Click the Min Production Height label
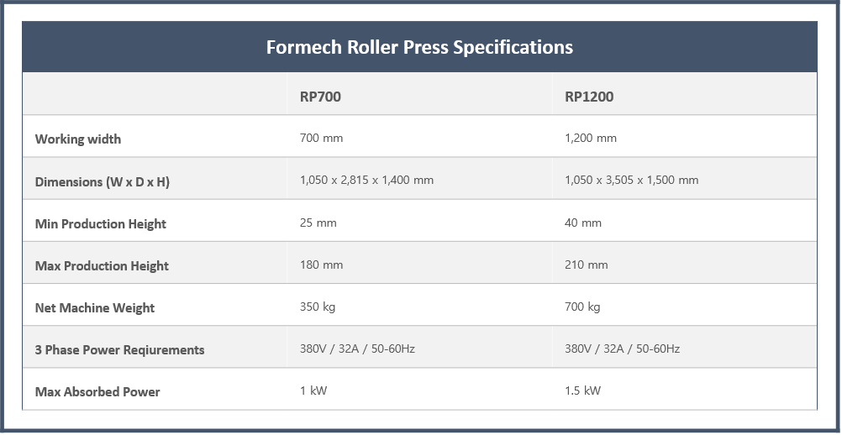The width and height of the screenshot is (842, 435). tap(100, 223)
